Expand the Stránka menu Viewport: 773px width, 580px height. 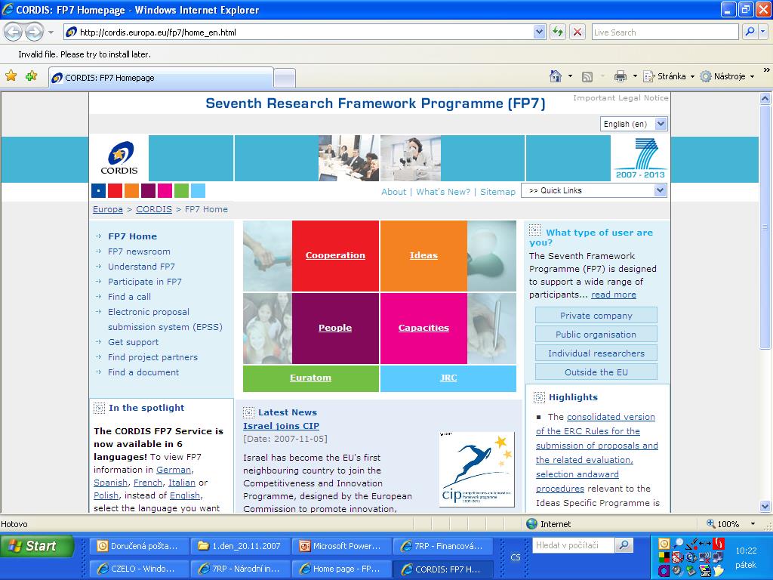pyautogui.click(x=669, y=76)
